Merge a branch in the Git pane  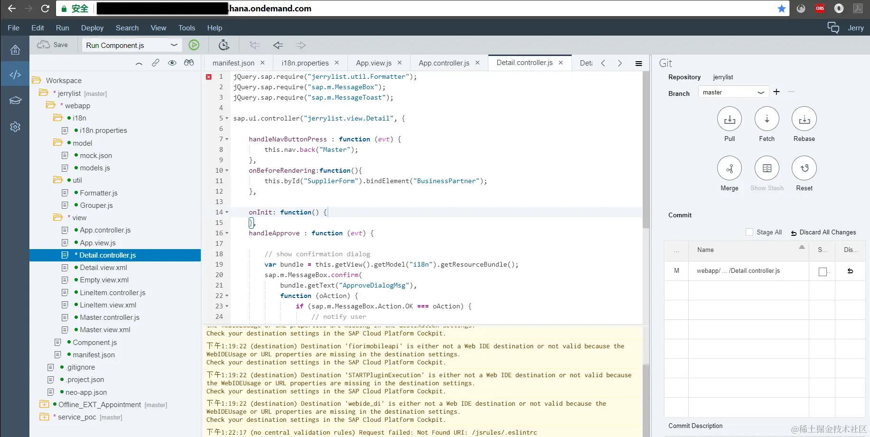tap(730, 168)
